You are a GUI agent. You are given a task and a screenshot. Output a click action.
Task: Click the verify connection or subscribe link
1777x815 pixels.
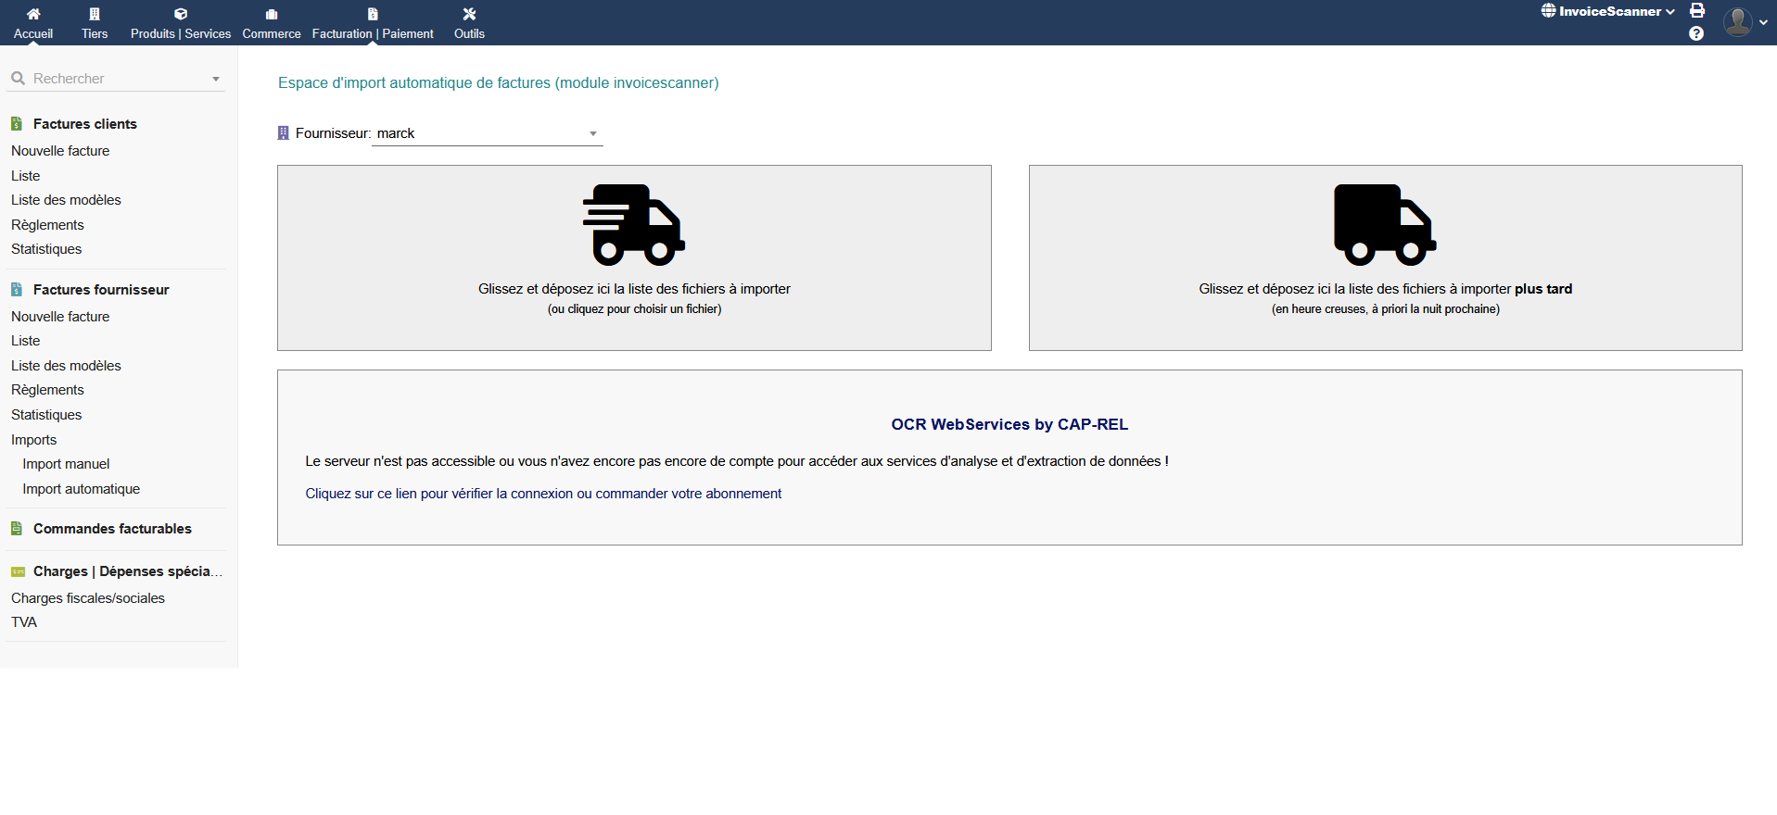[x=543, y=494]
